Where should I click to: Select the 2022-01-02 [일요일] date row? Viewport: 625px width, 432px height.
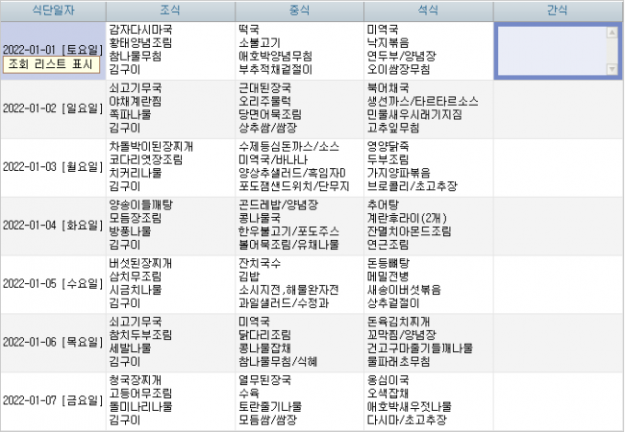(x=52, y=108)
